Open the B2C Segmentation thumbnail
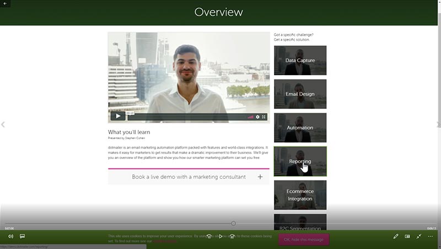 point(300,222)
